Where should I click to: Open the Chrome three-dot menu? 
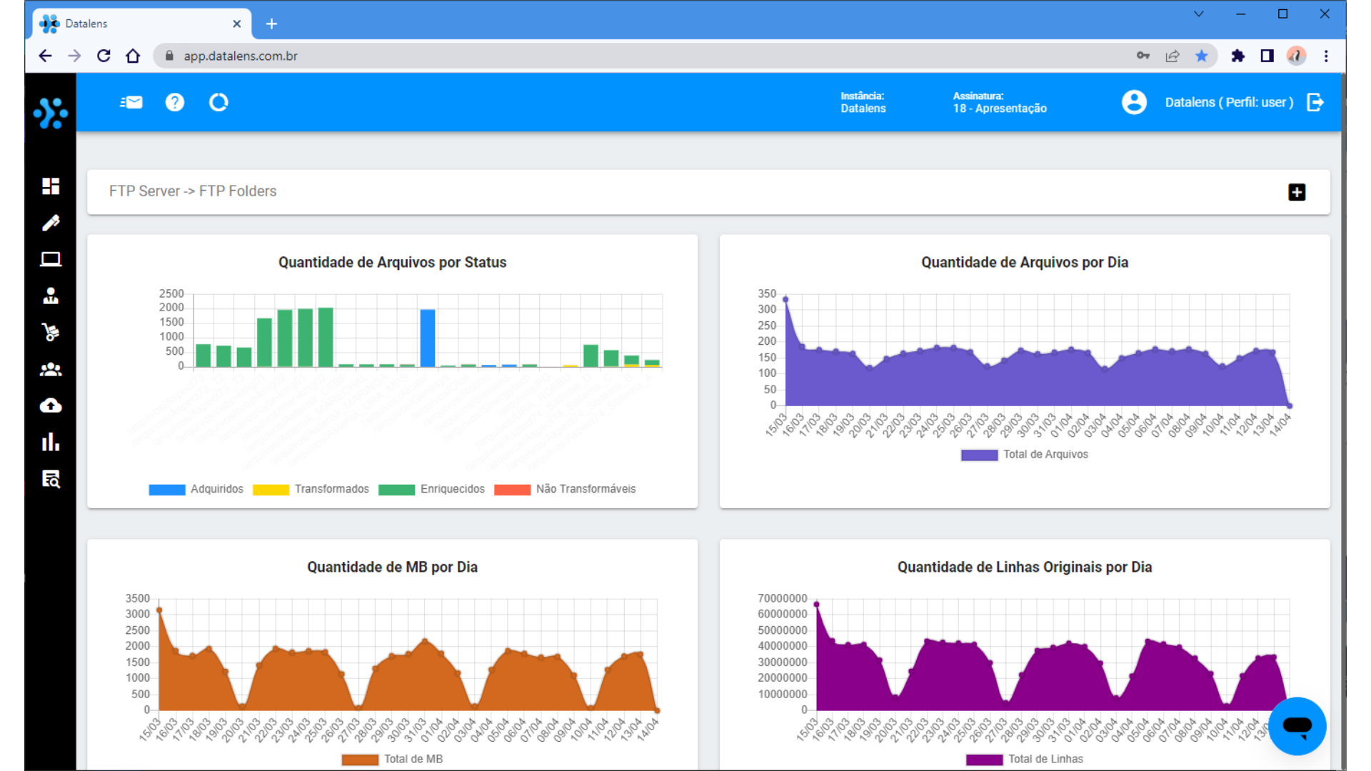click(x=1326, y=56)
